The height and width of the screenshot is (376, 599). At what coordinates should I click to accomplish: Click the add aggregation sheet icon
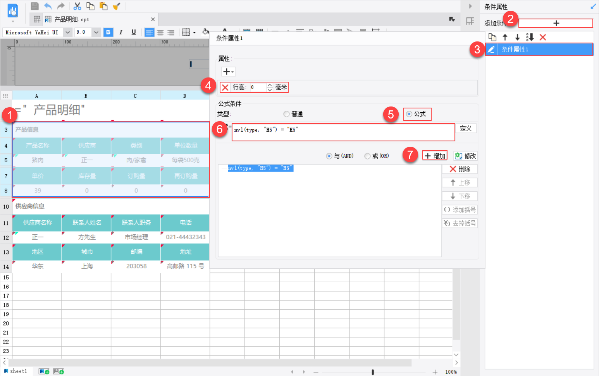pos(59,371)
